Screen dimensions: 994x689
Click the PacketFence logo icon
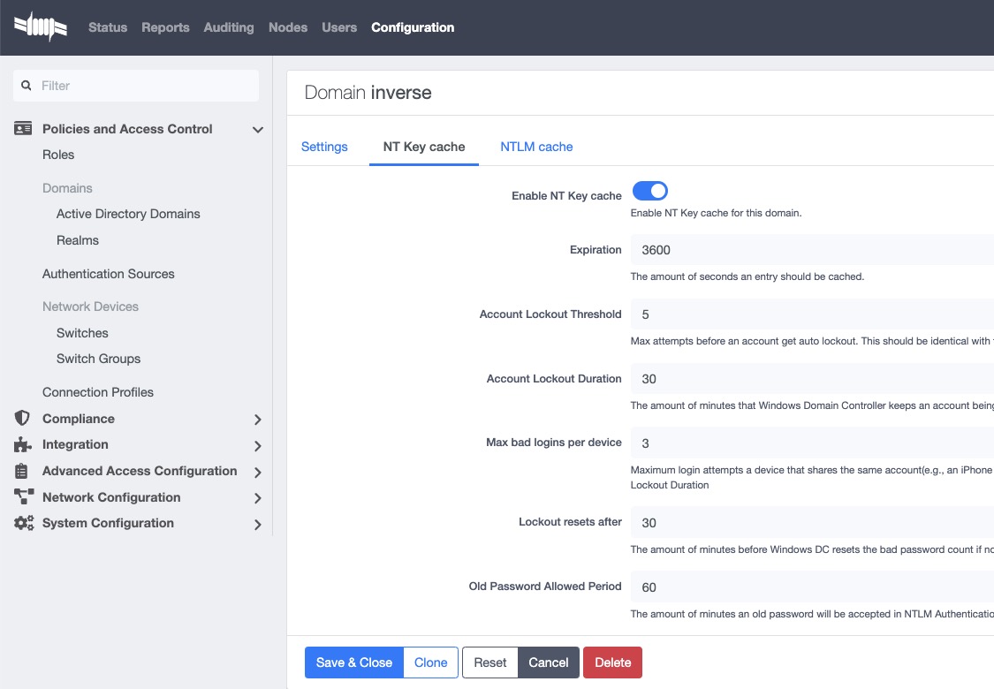pos(41,27)
